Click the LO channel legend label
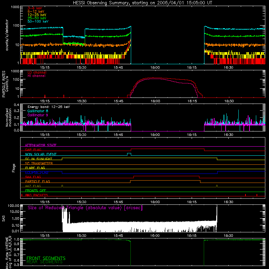The image size is (269, 269). [x=37, y=72]
